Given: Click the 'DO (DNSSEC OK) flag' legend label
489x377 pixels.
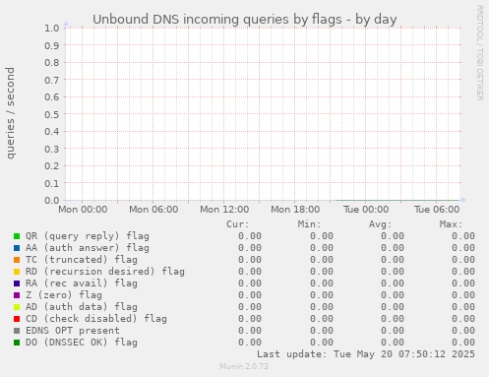Looking at the screenshot, I should click(x=82, y=343).
